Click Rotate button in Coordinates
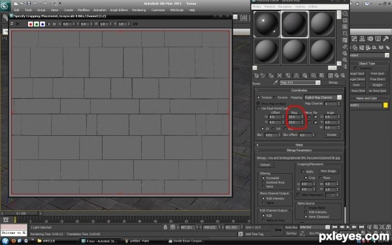This screenshot has height=245, width=392. click(331, 135)
